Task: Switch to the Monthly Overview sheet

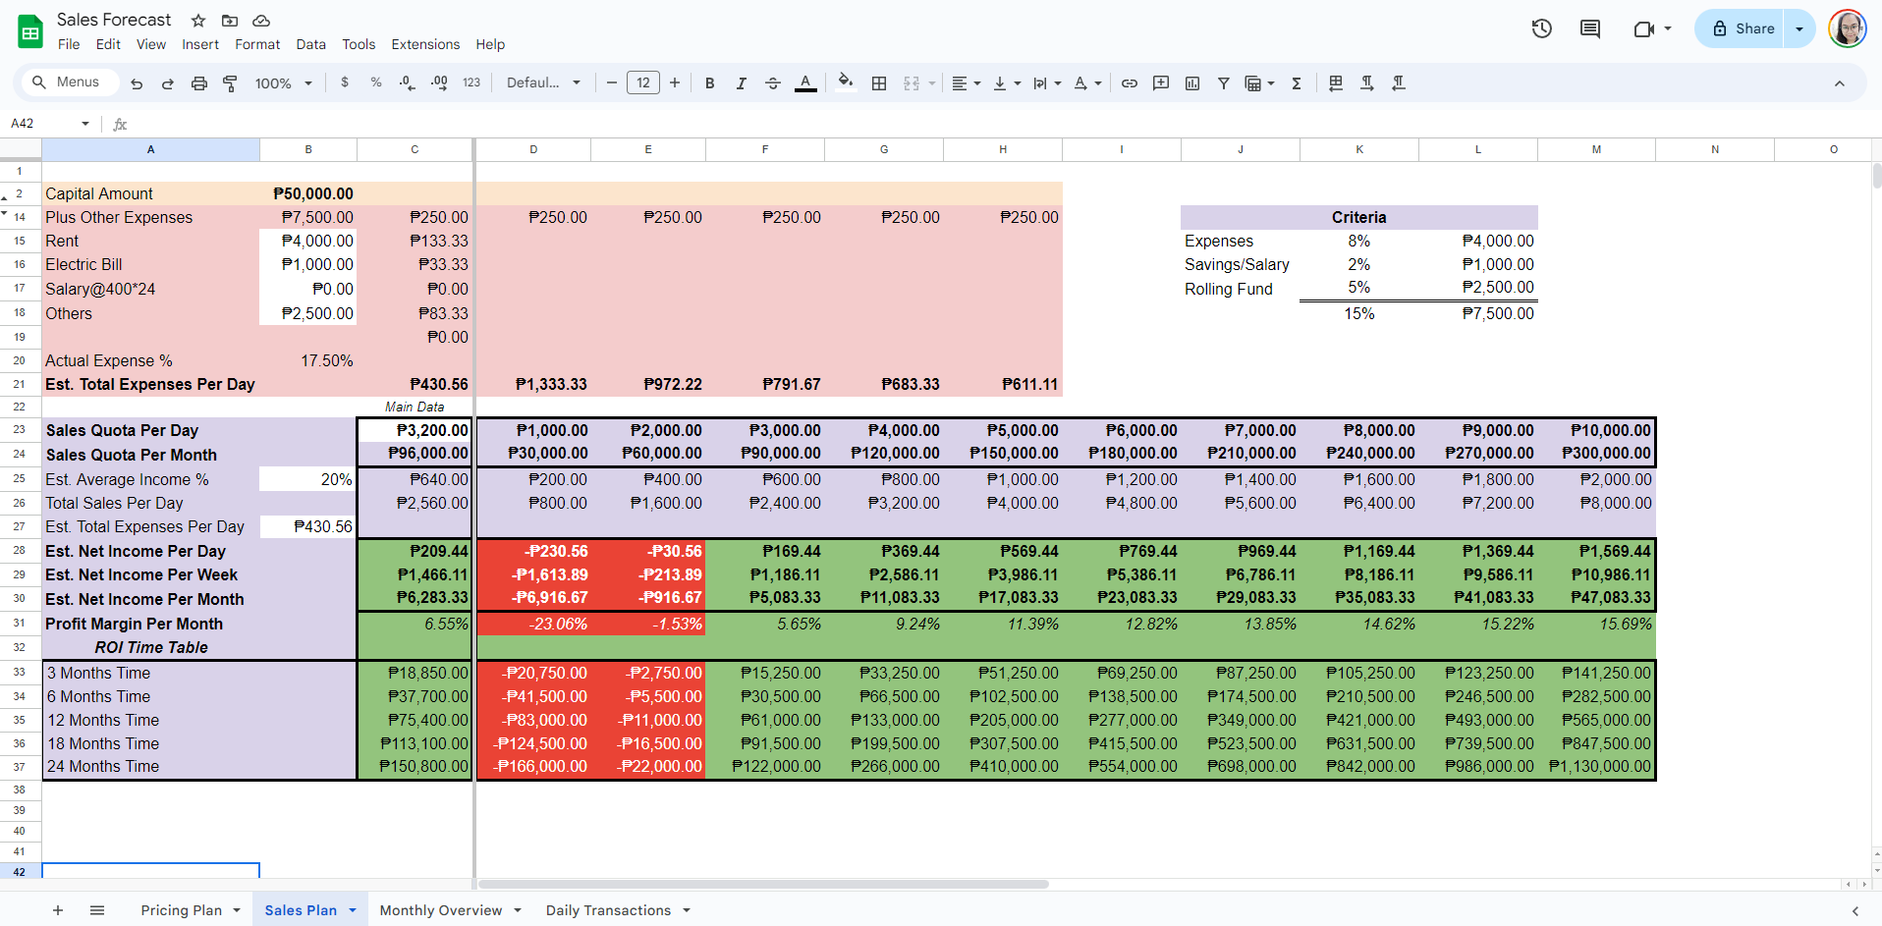Action: [x=440, y=910]
